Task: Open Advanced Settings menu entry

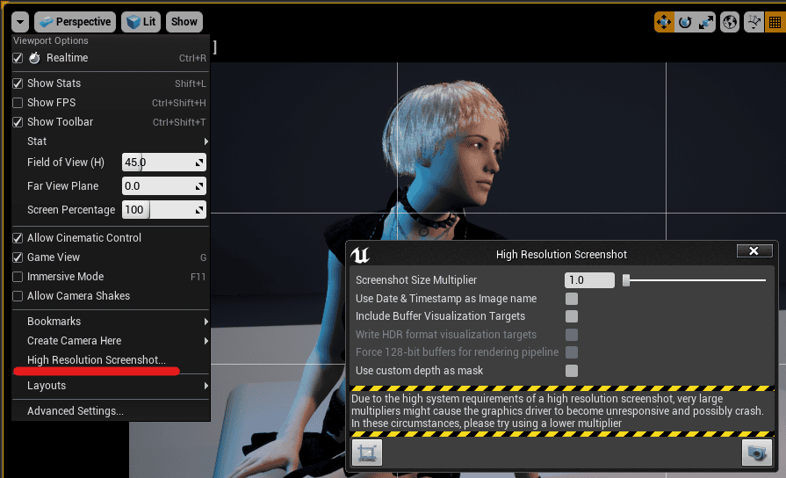Action: tap(76, 411)
